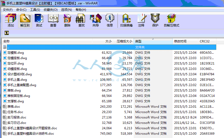Select file 手机上盖.dwg
Image resolution: width=224 pixels, height=138 pixels.
tap(17, 80)
